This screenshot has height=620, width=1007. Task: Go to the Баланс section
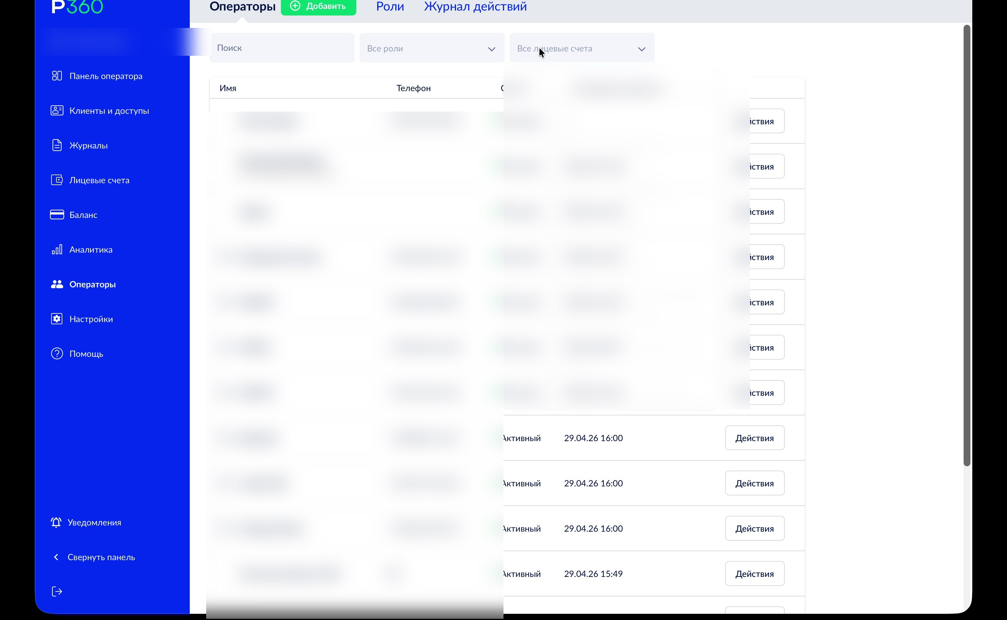point(83,215)
